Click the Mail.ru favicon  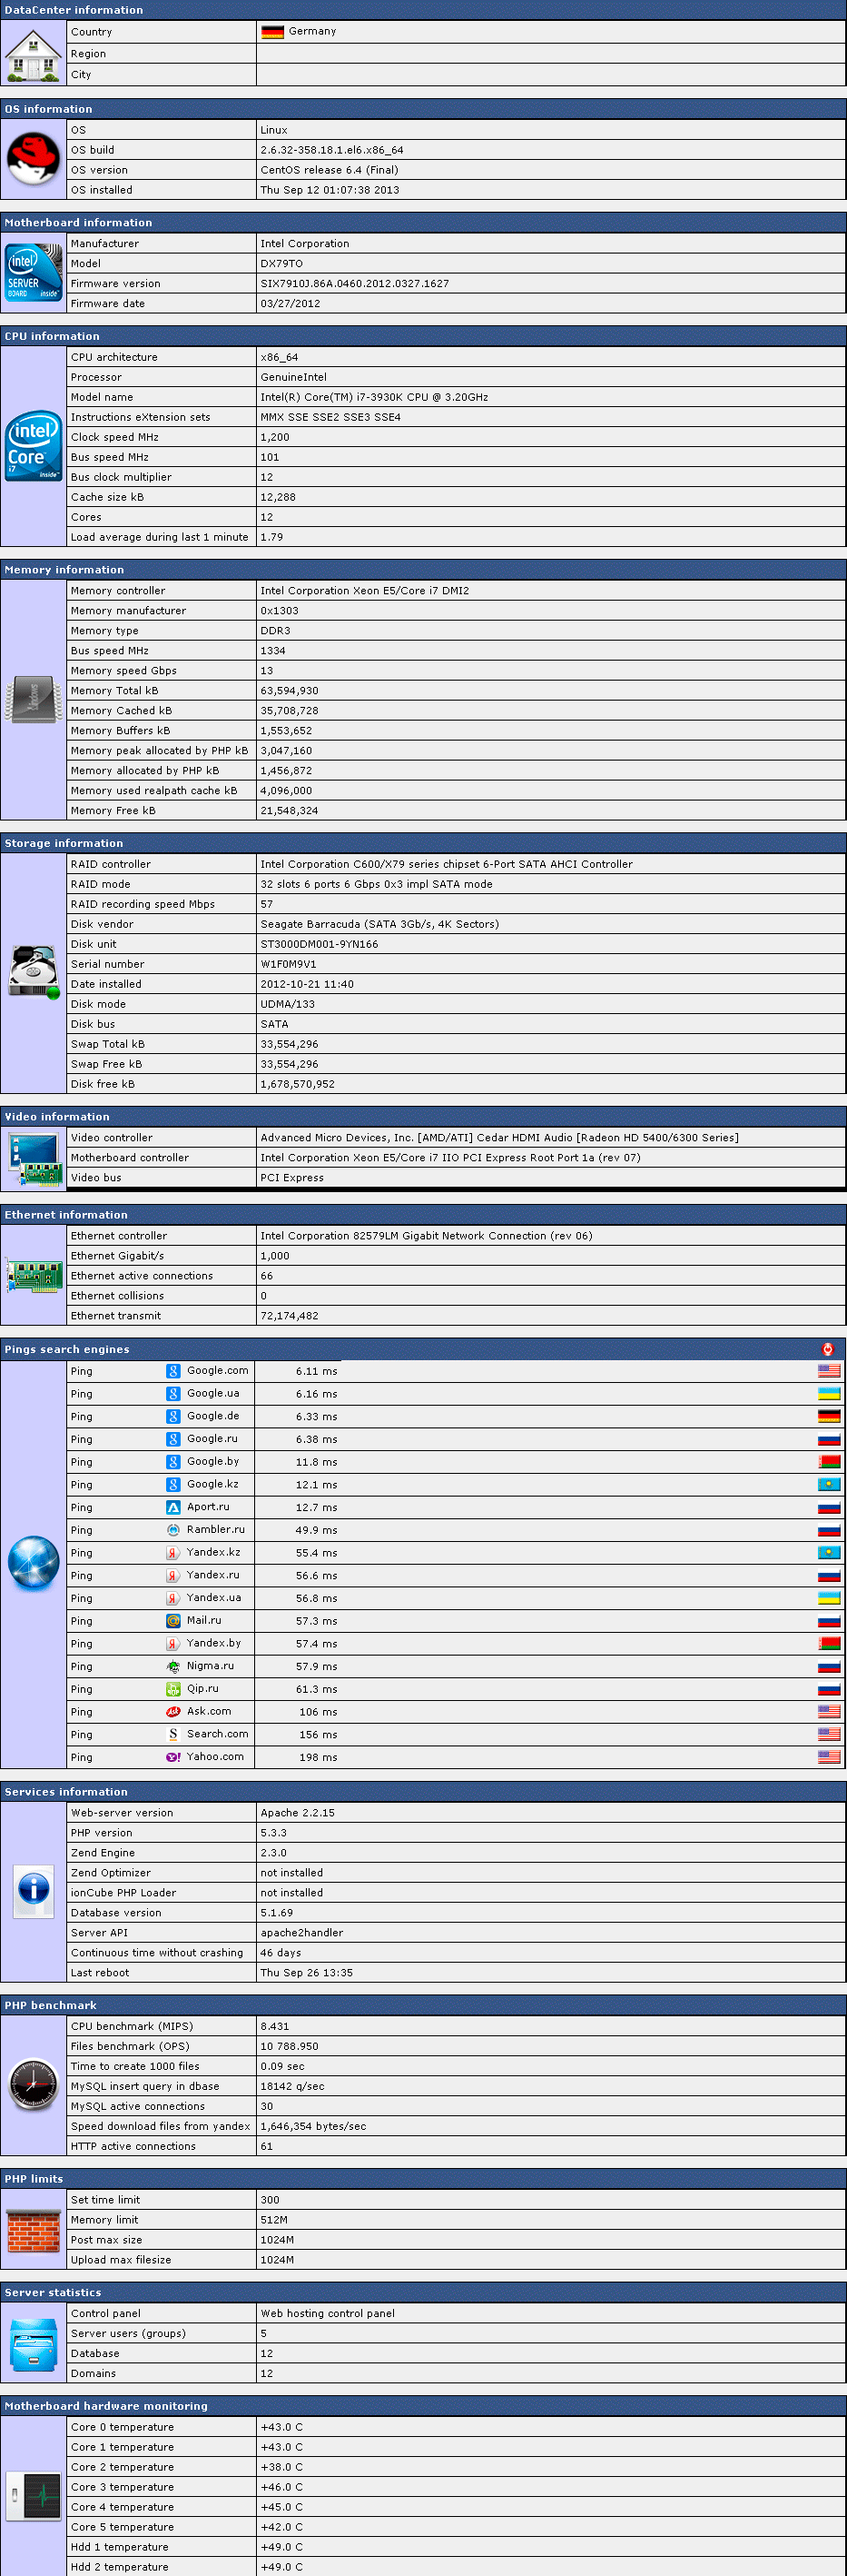pyautogui.click(x=172, y=1621)
